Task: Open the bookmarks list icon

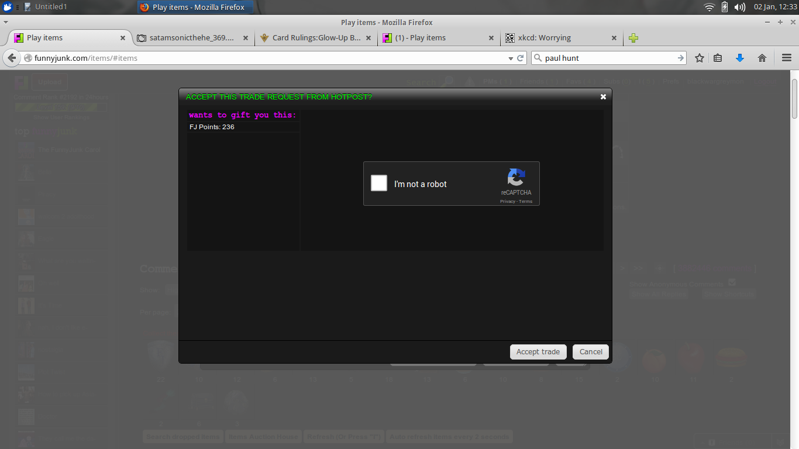Action: pos(718,58)
